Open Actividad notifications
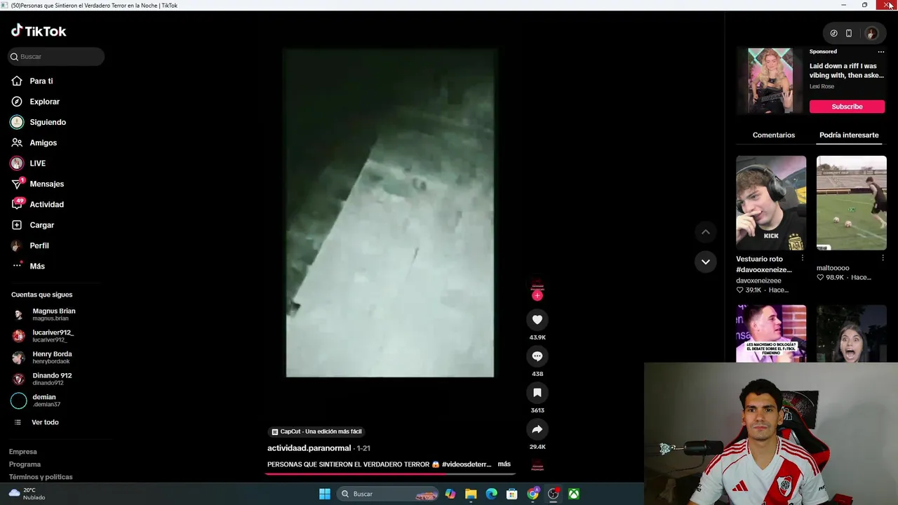The width and height of the screenshot is (898, 505). (x=37, y=204)
